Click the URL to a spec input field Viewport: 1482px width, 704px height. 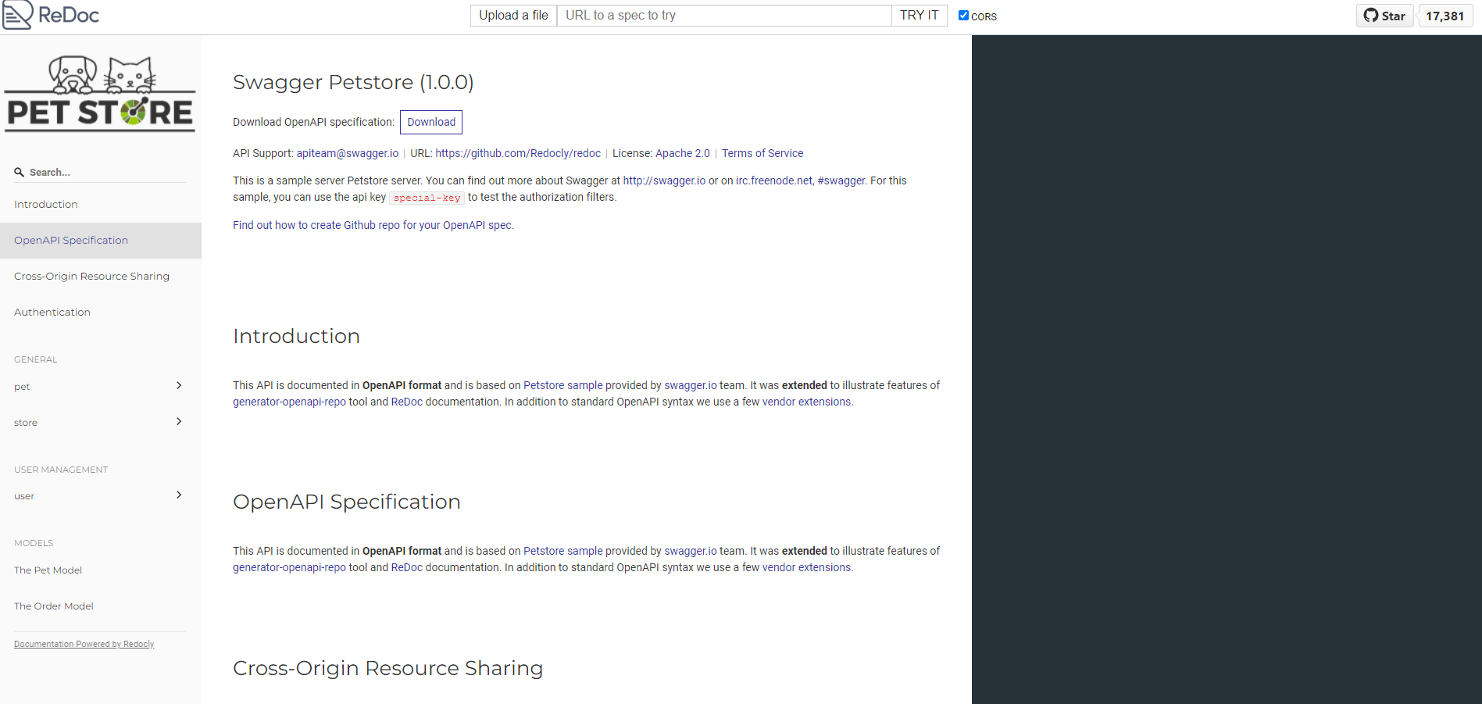pos(723,15)
